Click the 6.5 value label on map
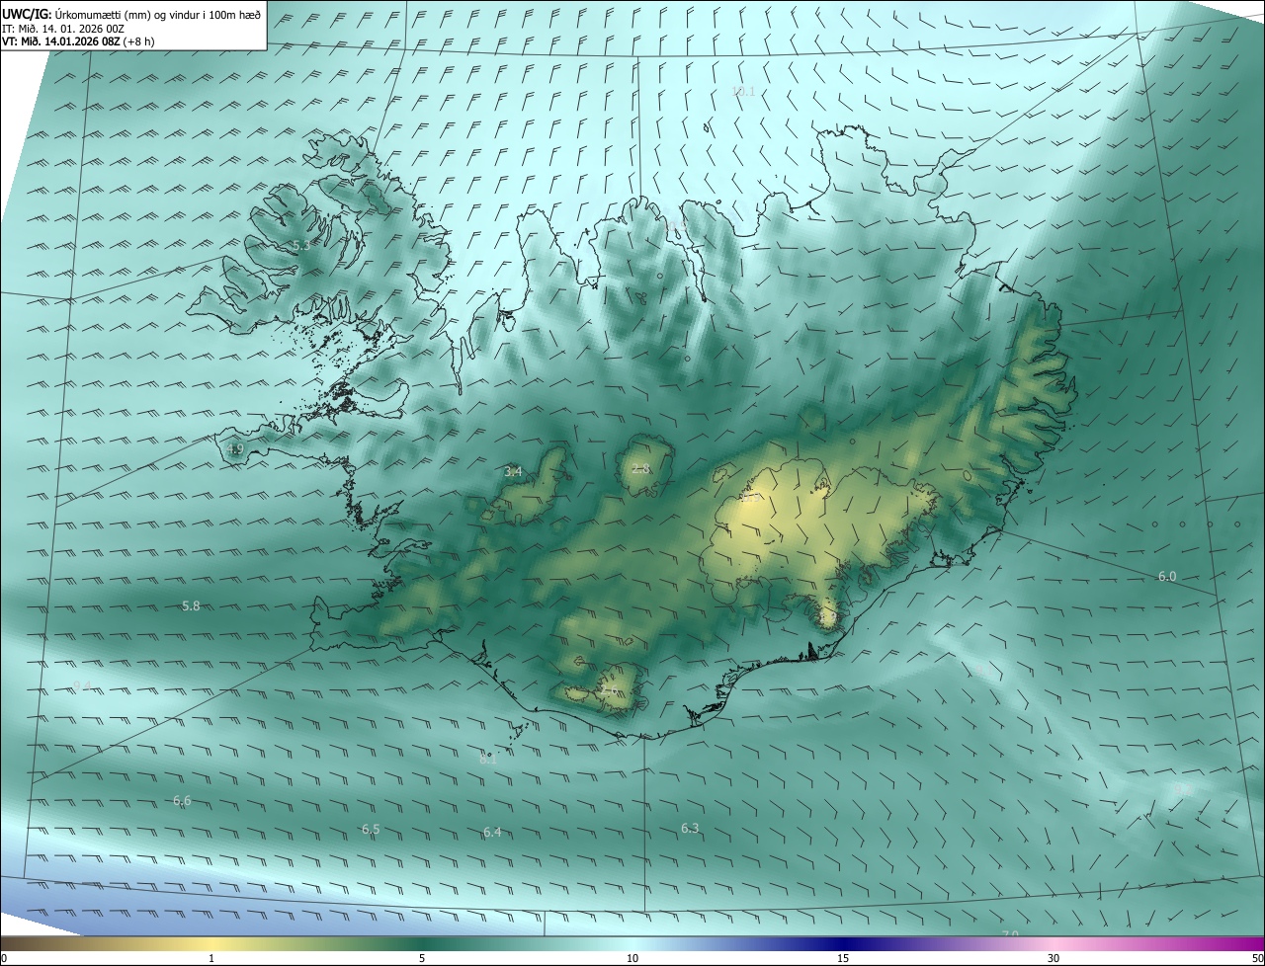The image size is (1265, 966). (x=371, y=829)
